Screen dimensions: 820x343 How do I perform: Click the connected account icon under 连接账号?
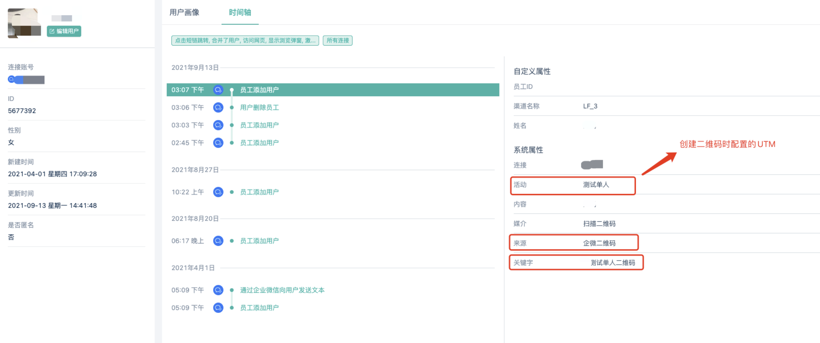12,79
